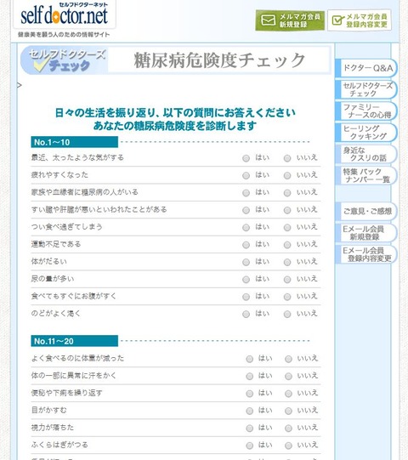
Task: Select いいえ for よく食べるのに体重が減った
Action: point(288,359)
